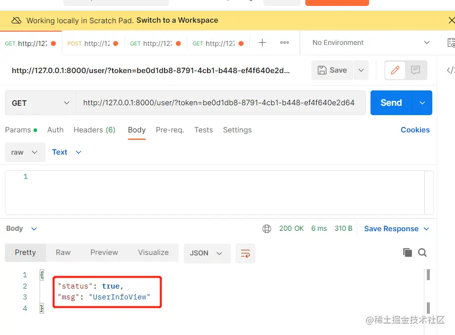Click the 6 ms response time
This screenshot has width=455, height=335.
click(x=319, y=228)
